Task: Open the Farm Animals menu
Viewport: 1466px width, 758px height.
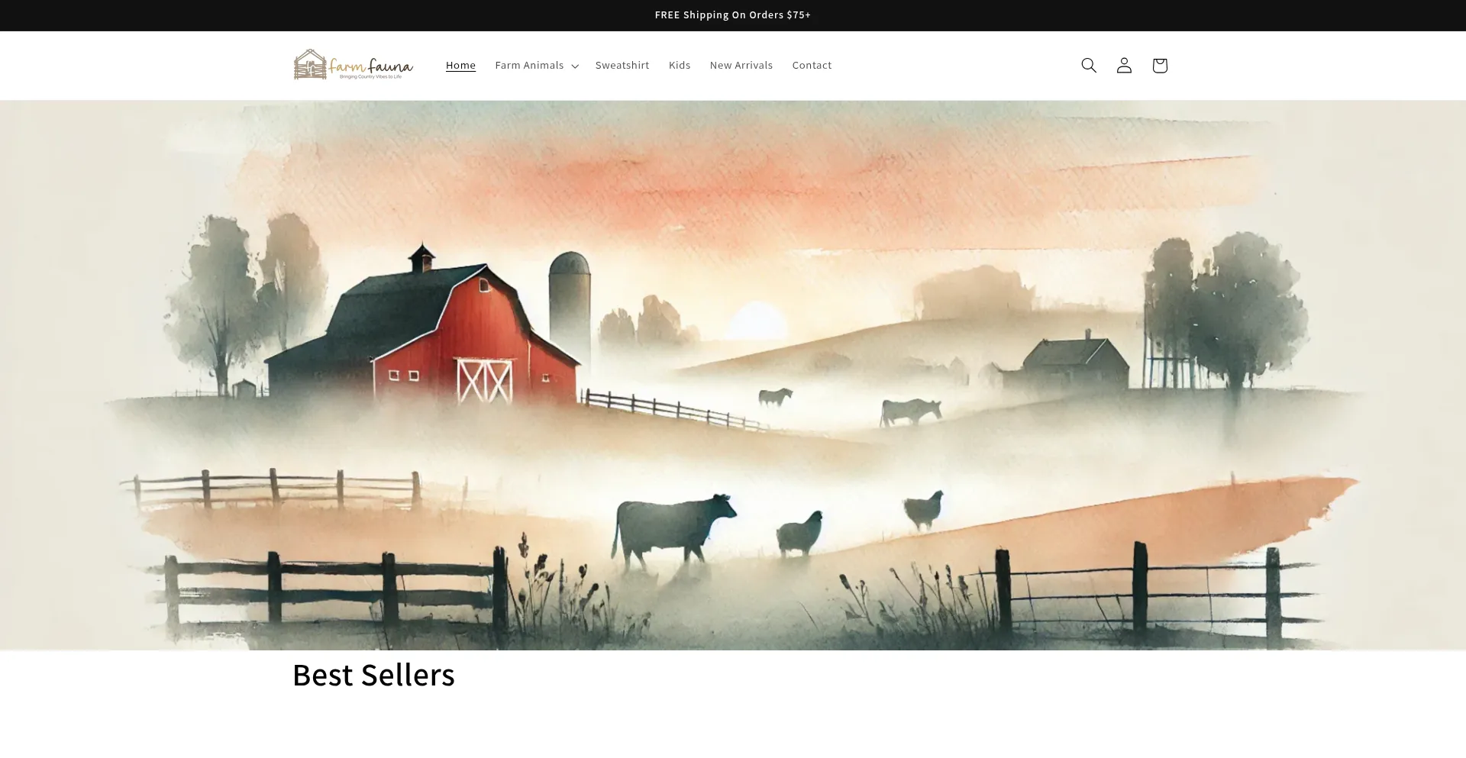Action: click(537, 66)
